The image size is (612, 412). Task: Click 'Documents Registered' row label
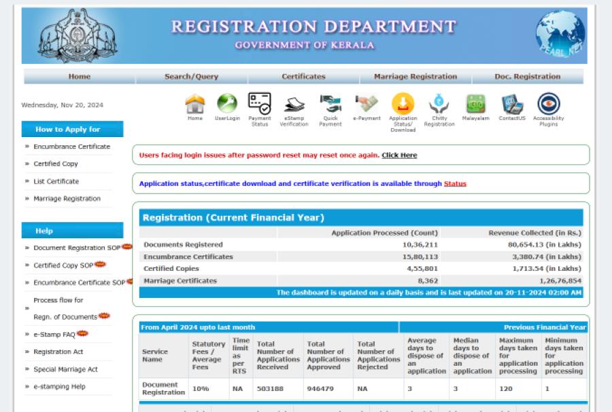183,244
